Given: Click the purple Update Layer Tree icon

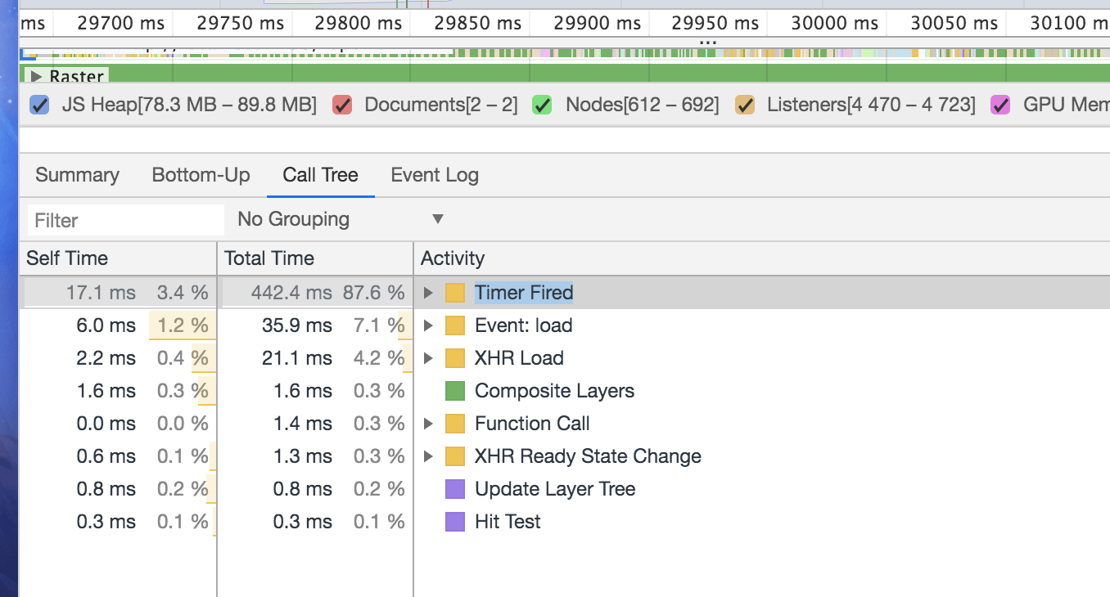Looking at the screenshot, I should (x=455, y=489).
